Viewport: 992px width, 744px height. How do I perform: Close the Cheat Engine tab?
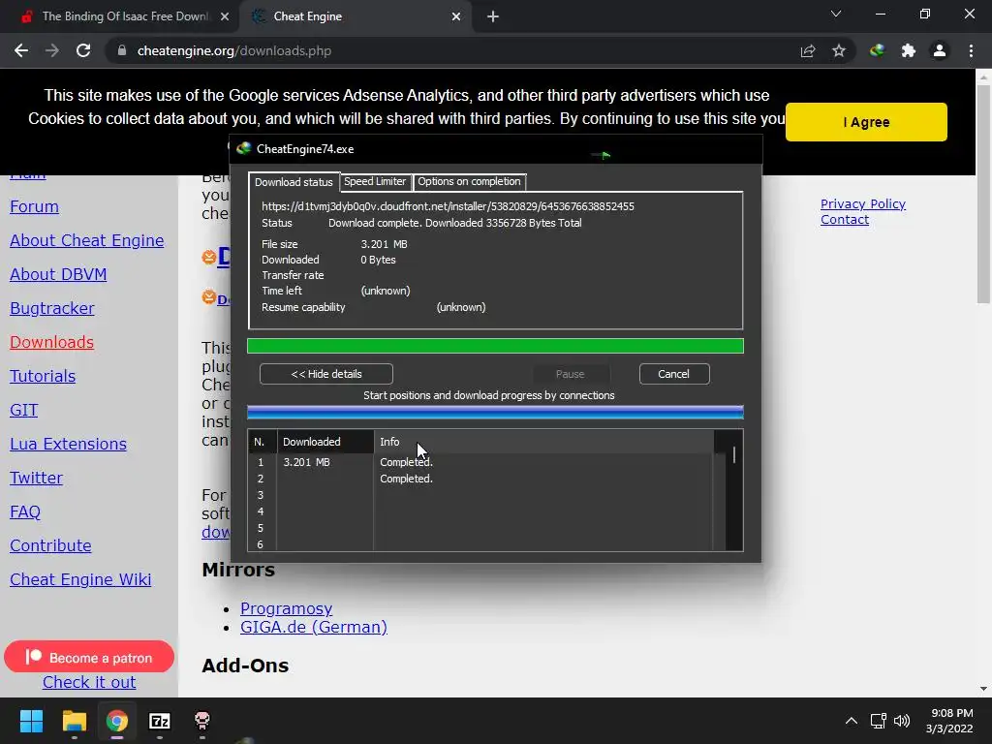point(456,16)
